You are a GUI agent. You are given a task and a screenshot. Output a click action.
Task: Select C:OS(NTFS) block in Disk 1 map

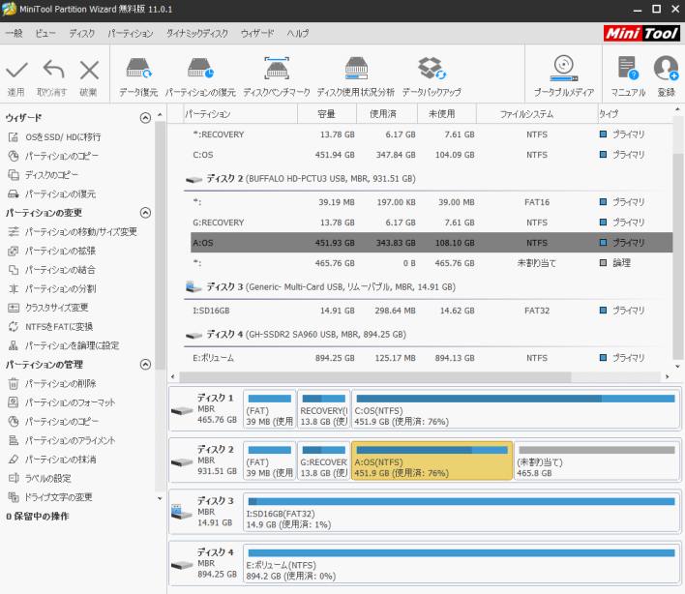tap(516, 409)
